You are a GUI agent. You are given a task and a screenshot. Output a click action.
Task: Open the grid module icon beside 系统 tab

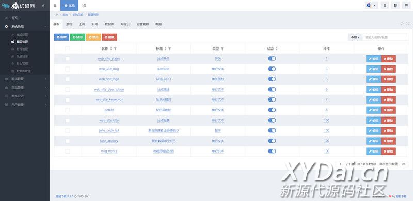84,5
